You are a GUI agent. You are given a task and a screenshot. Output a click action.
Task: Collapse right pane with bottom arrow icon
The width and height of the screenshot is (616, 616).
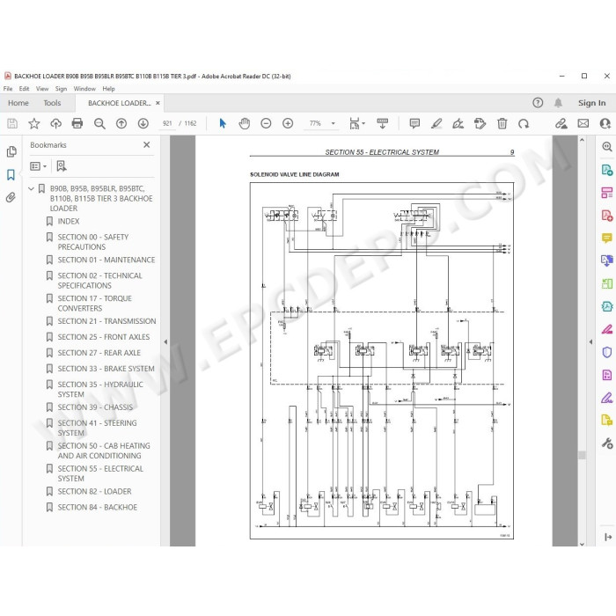[x=608, y=537]
